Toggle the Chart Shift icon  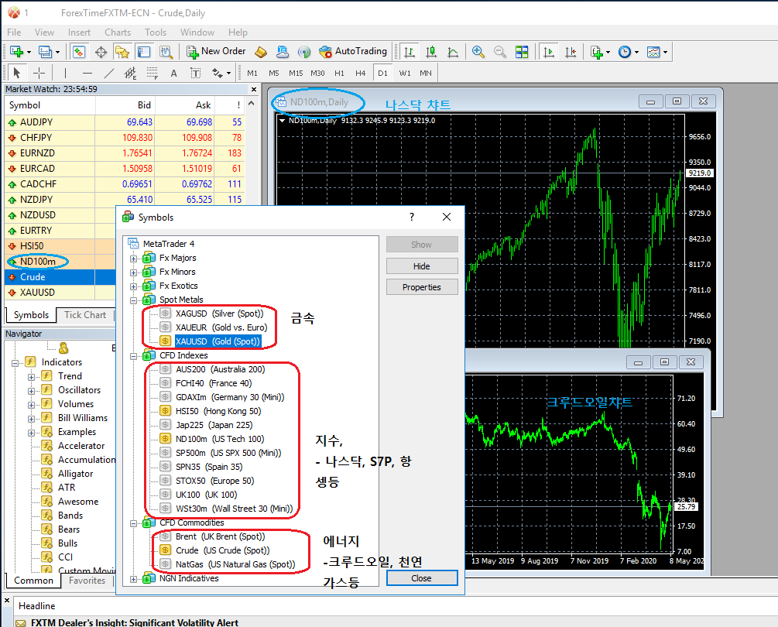click(571, 52)
